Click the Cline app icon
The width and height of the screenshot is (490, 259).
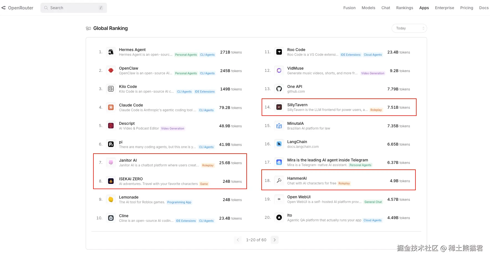111,218
